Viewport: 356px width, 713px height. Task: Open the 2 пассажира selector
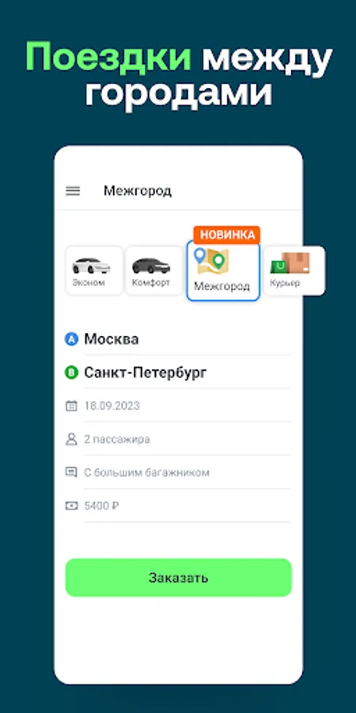(187, 439)
